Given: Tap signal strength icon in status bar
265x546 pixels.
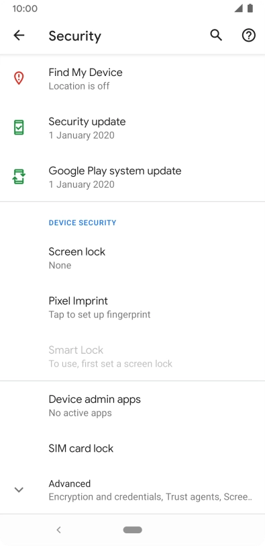Looking at the screenshot, I should point(238,8).
